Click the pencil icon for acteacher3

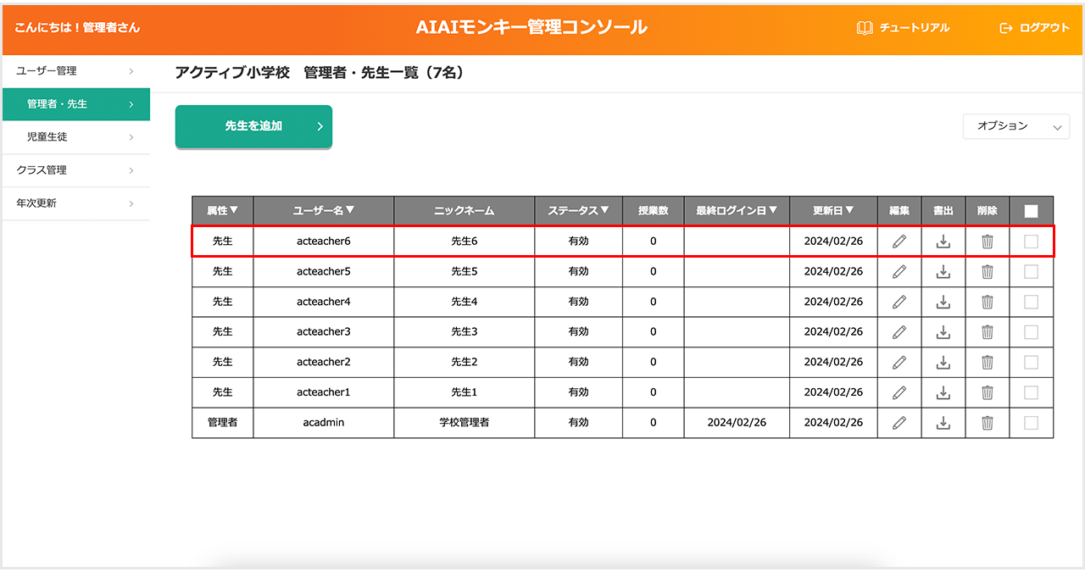coord(899,332)
